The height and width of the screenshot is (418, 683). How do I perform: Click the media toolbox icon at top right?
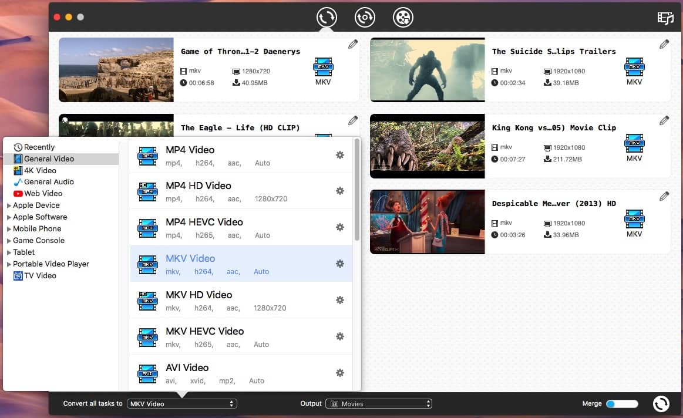click(x=665, y=18)
